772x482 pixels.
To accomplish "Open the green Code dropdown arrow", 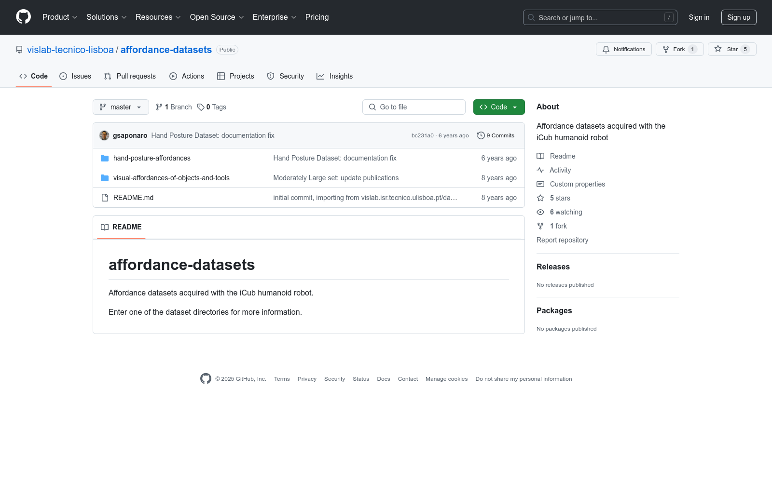I will click(515, 107).
